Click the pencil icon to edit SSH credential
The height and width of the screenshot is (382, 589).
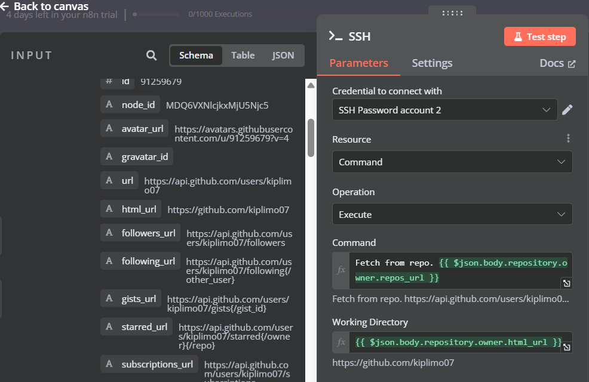567,110
